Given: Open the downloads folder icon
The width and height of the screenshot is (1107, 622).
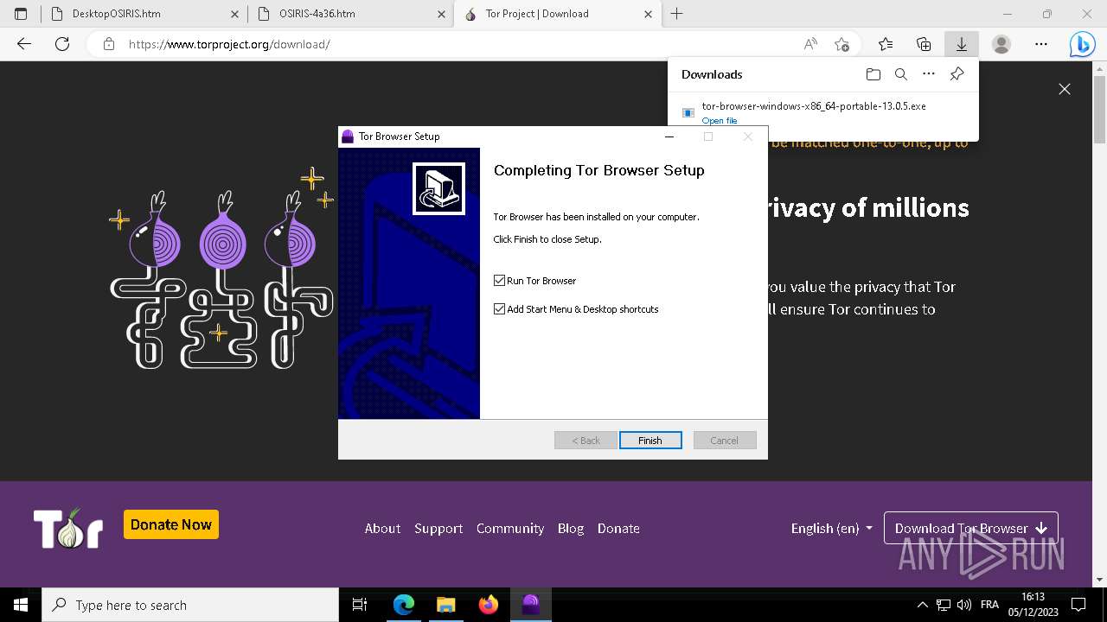Looking at the screenshot, I should coord(873,74).
